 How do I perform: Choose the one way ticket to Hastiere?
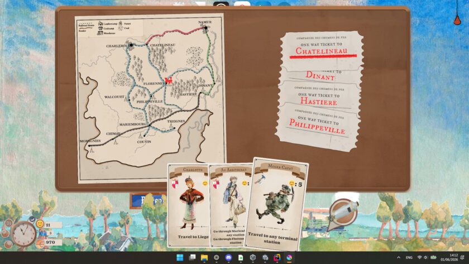(x=319, y=96)
